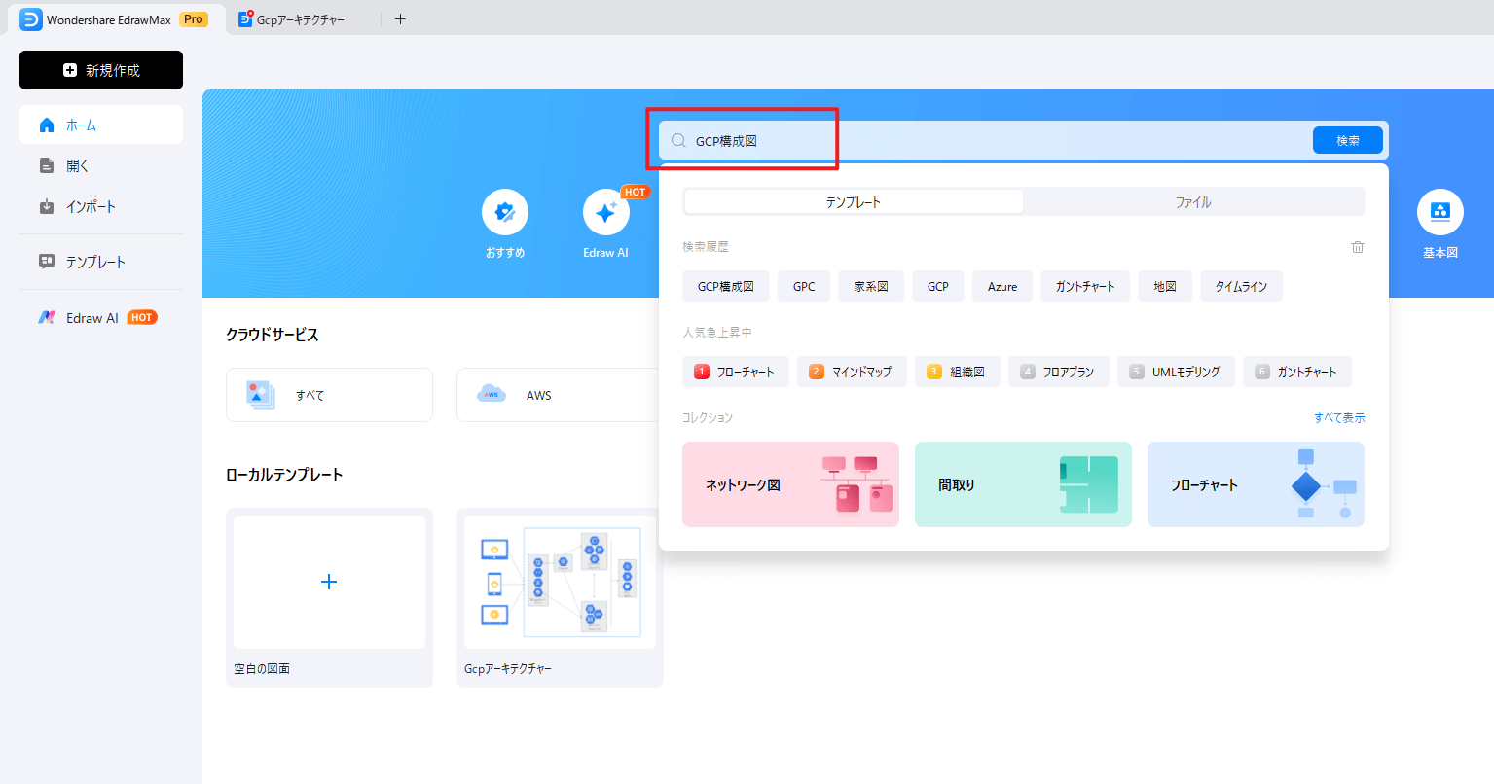The image size is (1494, 784).
Task: Clear search history with the trash icon
Action: click(1357, 246)
